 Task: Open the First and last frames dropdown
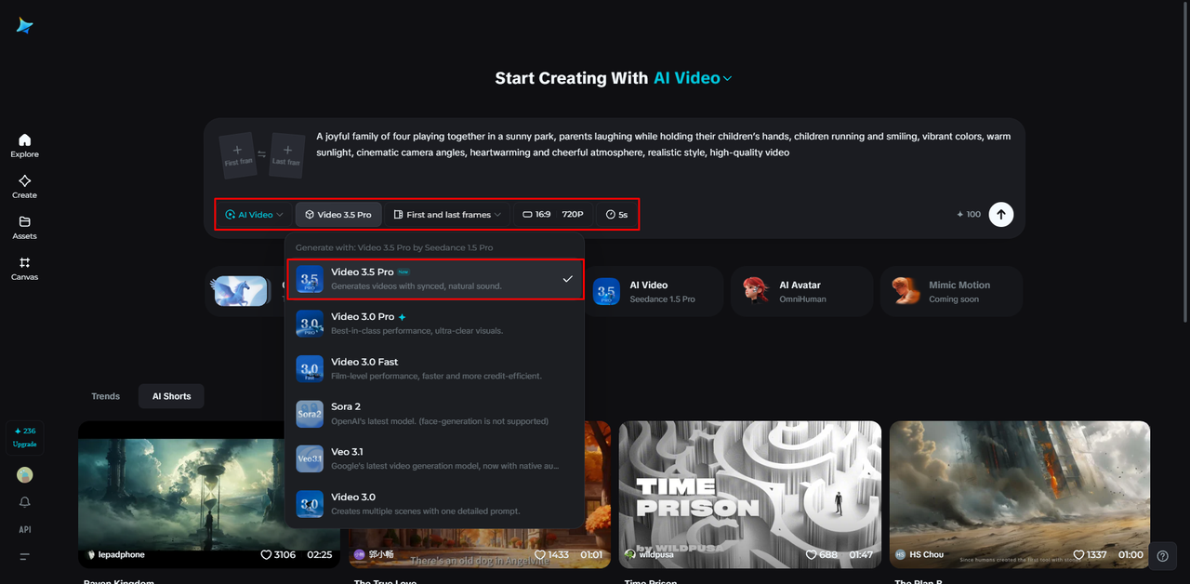click(x=447, y=215)
